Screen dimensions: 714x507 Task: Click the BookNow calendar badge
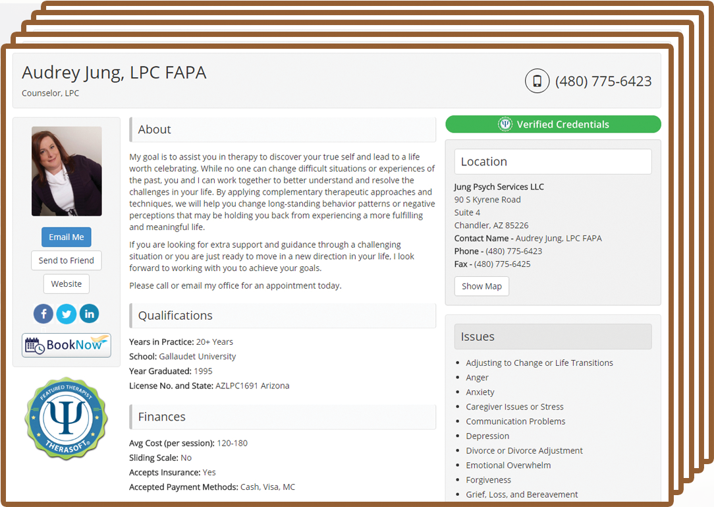click(x=67, y=345)
